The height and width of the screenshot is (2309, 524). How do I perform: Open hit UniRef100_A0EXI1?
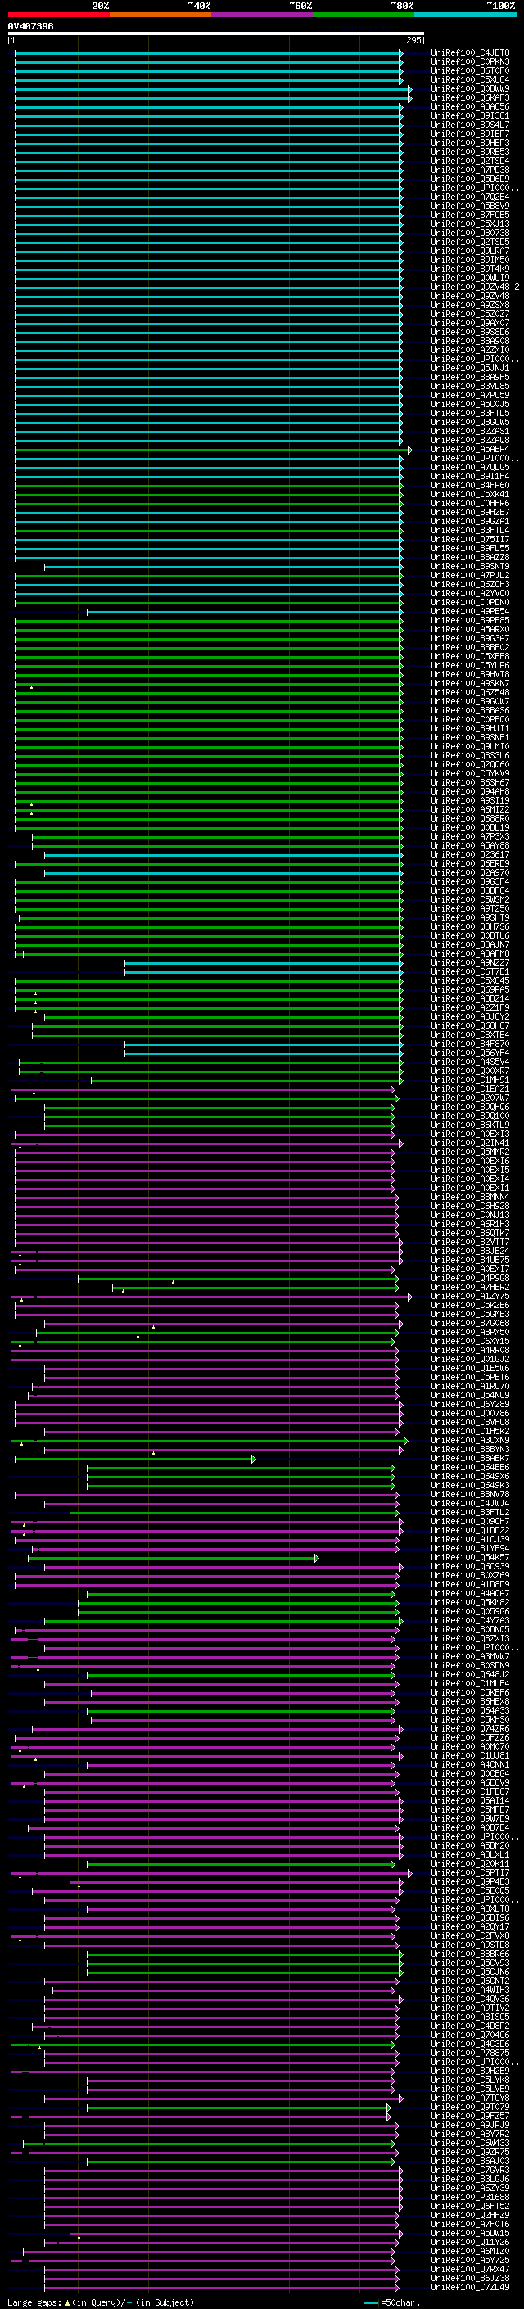click(x=470, y=1188)
